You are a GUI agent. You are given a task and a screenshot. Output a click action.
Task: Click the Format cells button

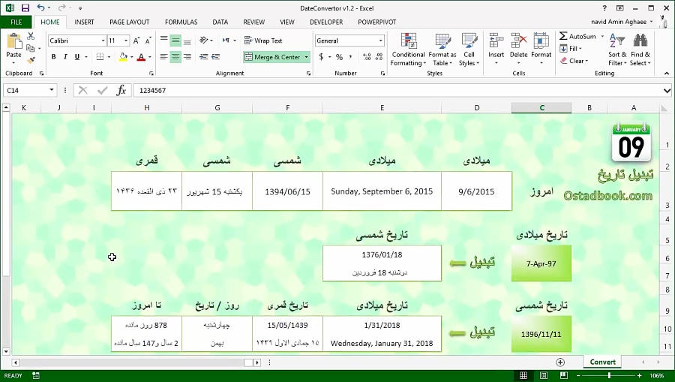click(541, 49)
